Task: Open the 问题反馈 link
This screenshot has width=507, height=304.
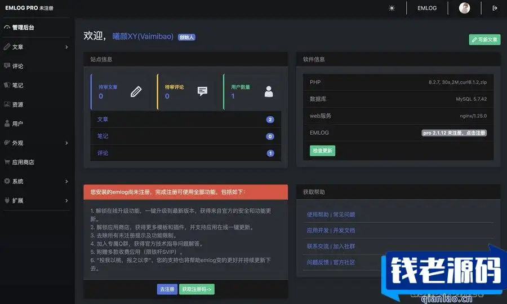Action: point(318,262)
